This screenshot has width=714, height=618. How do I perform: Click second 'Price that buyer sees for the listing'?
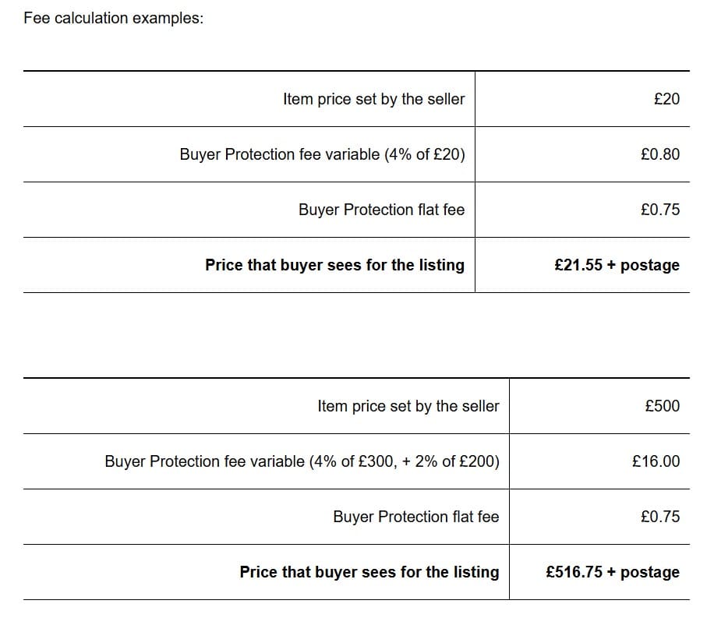tap(369, 572)
